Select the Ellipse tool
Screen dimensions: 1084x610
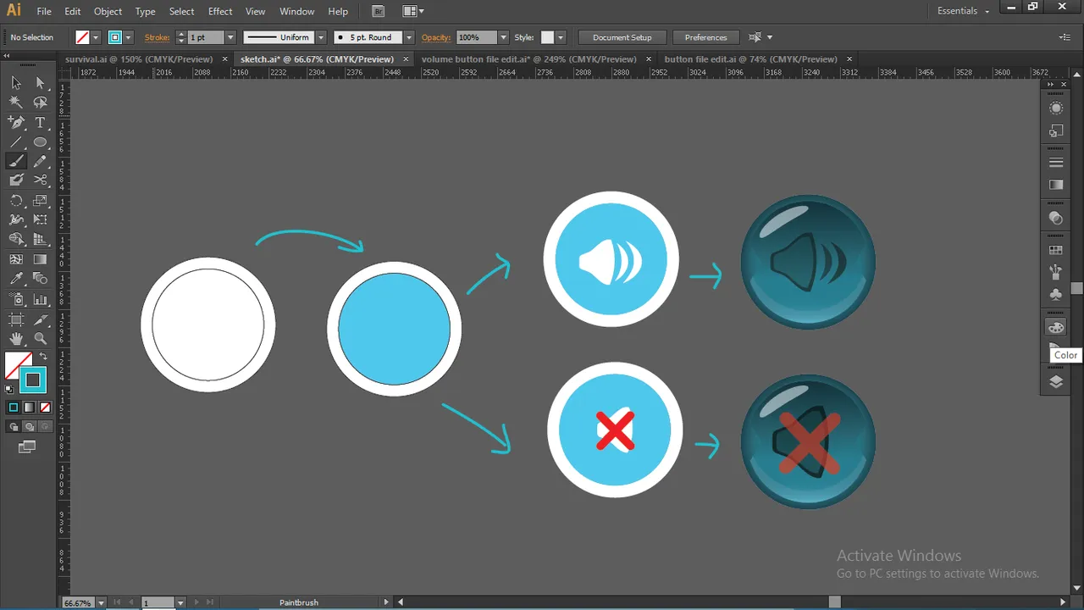(x=40, y=141)
